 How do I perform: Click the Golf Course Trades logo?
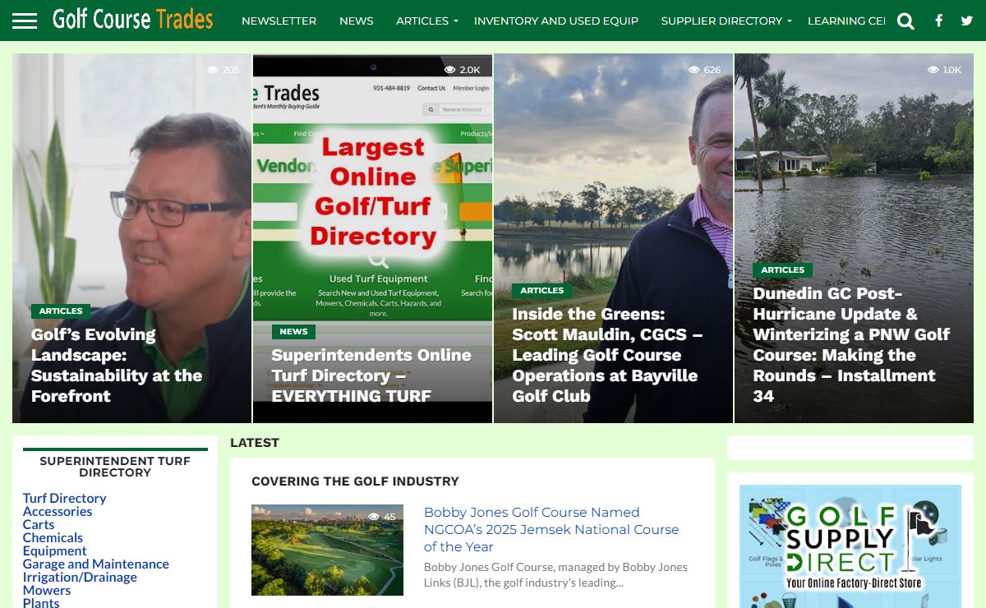click(x=132, y=19)
